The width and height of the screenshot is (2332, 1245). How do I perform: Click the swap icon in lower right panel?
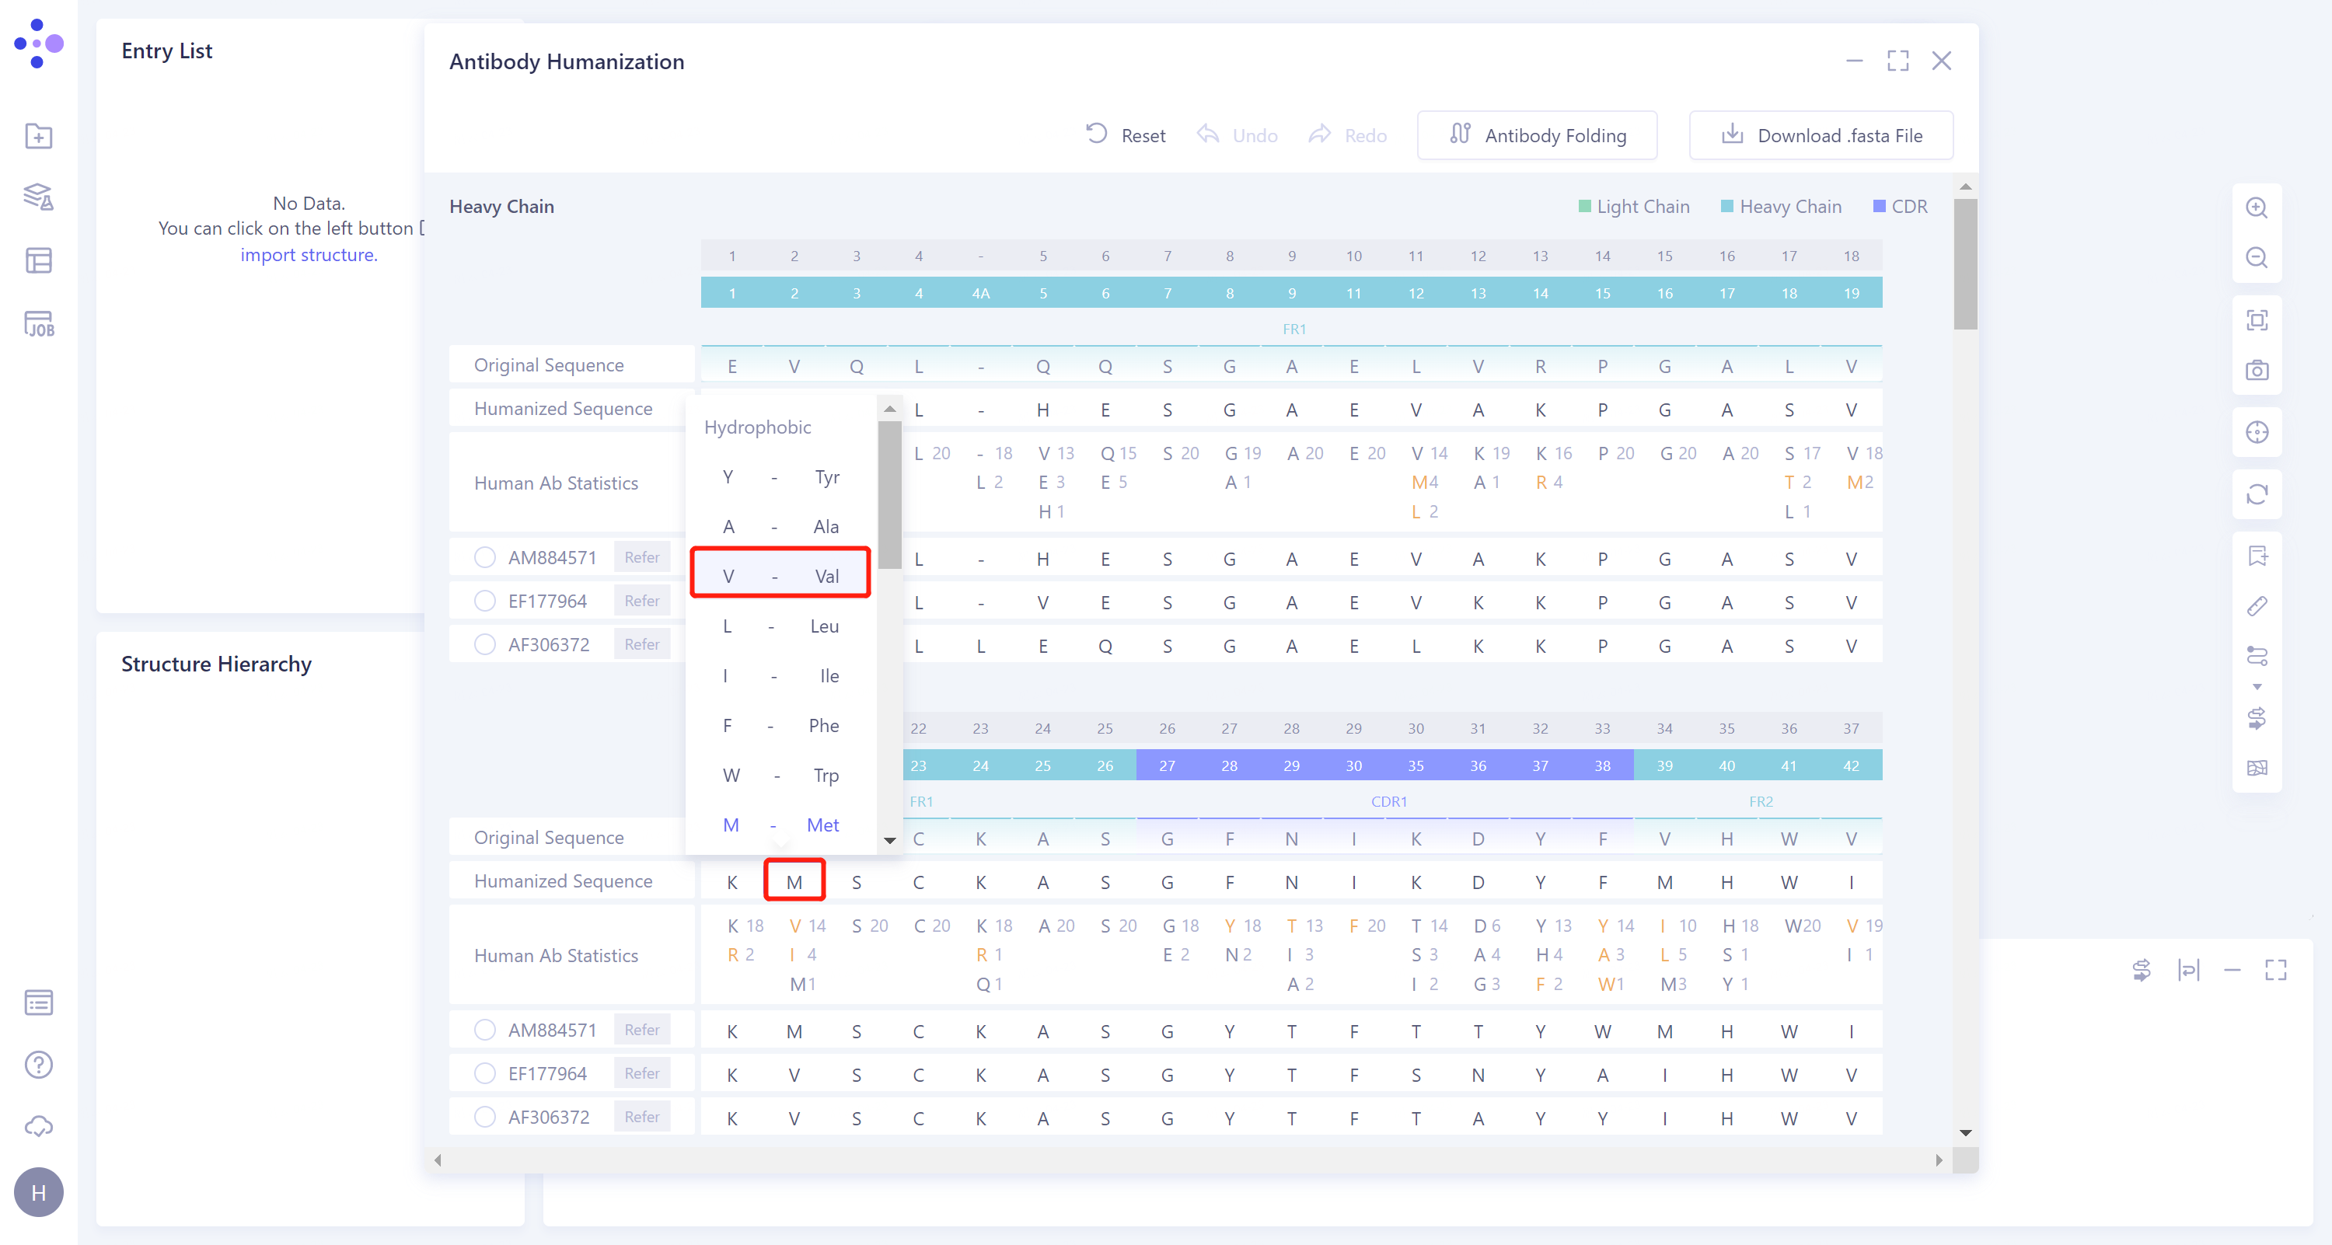click(x=2141, y=970)
